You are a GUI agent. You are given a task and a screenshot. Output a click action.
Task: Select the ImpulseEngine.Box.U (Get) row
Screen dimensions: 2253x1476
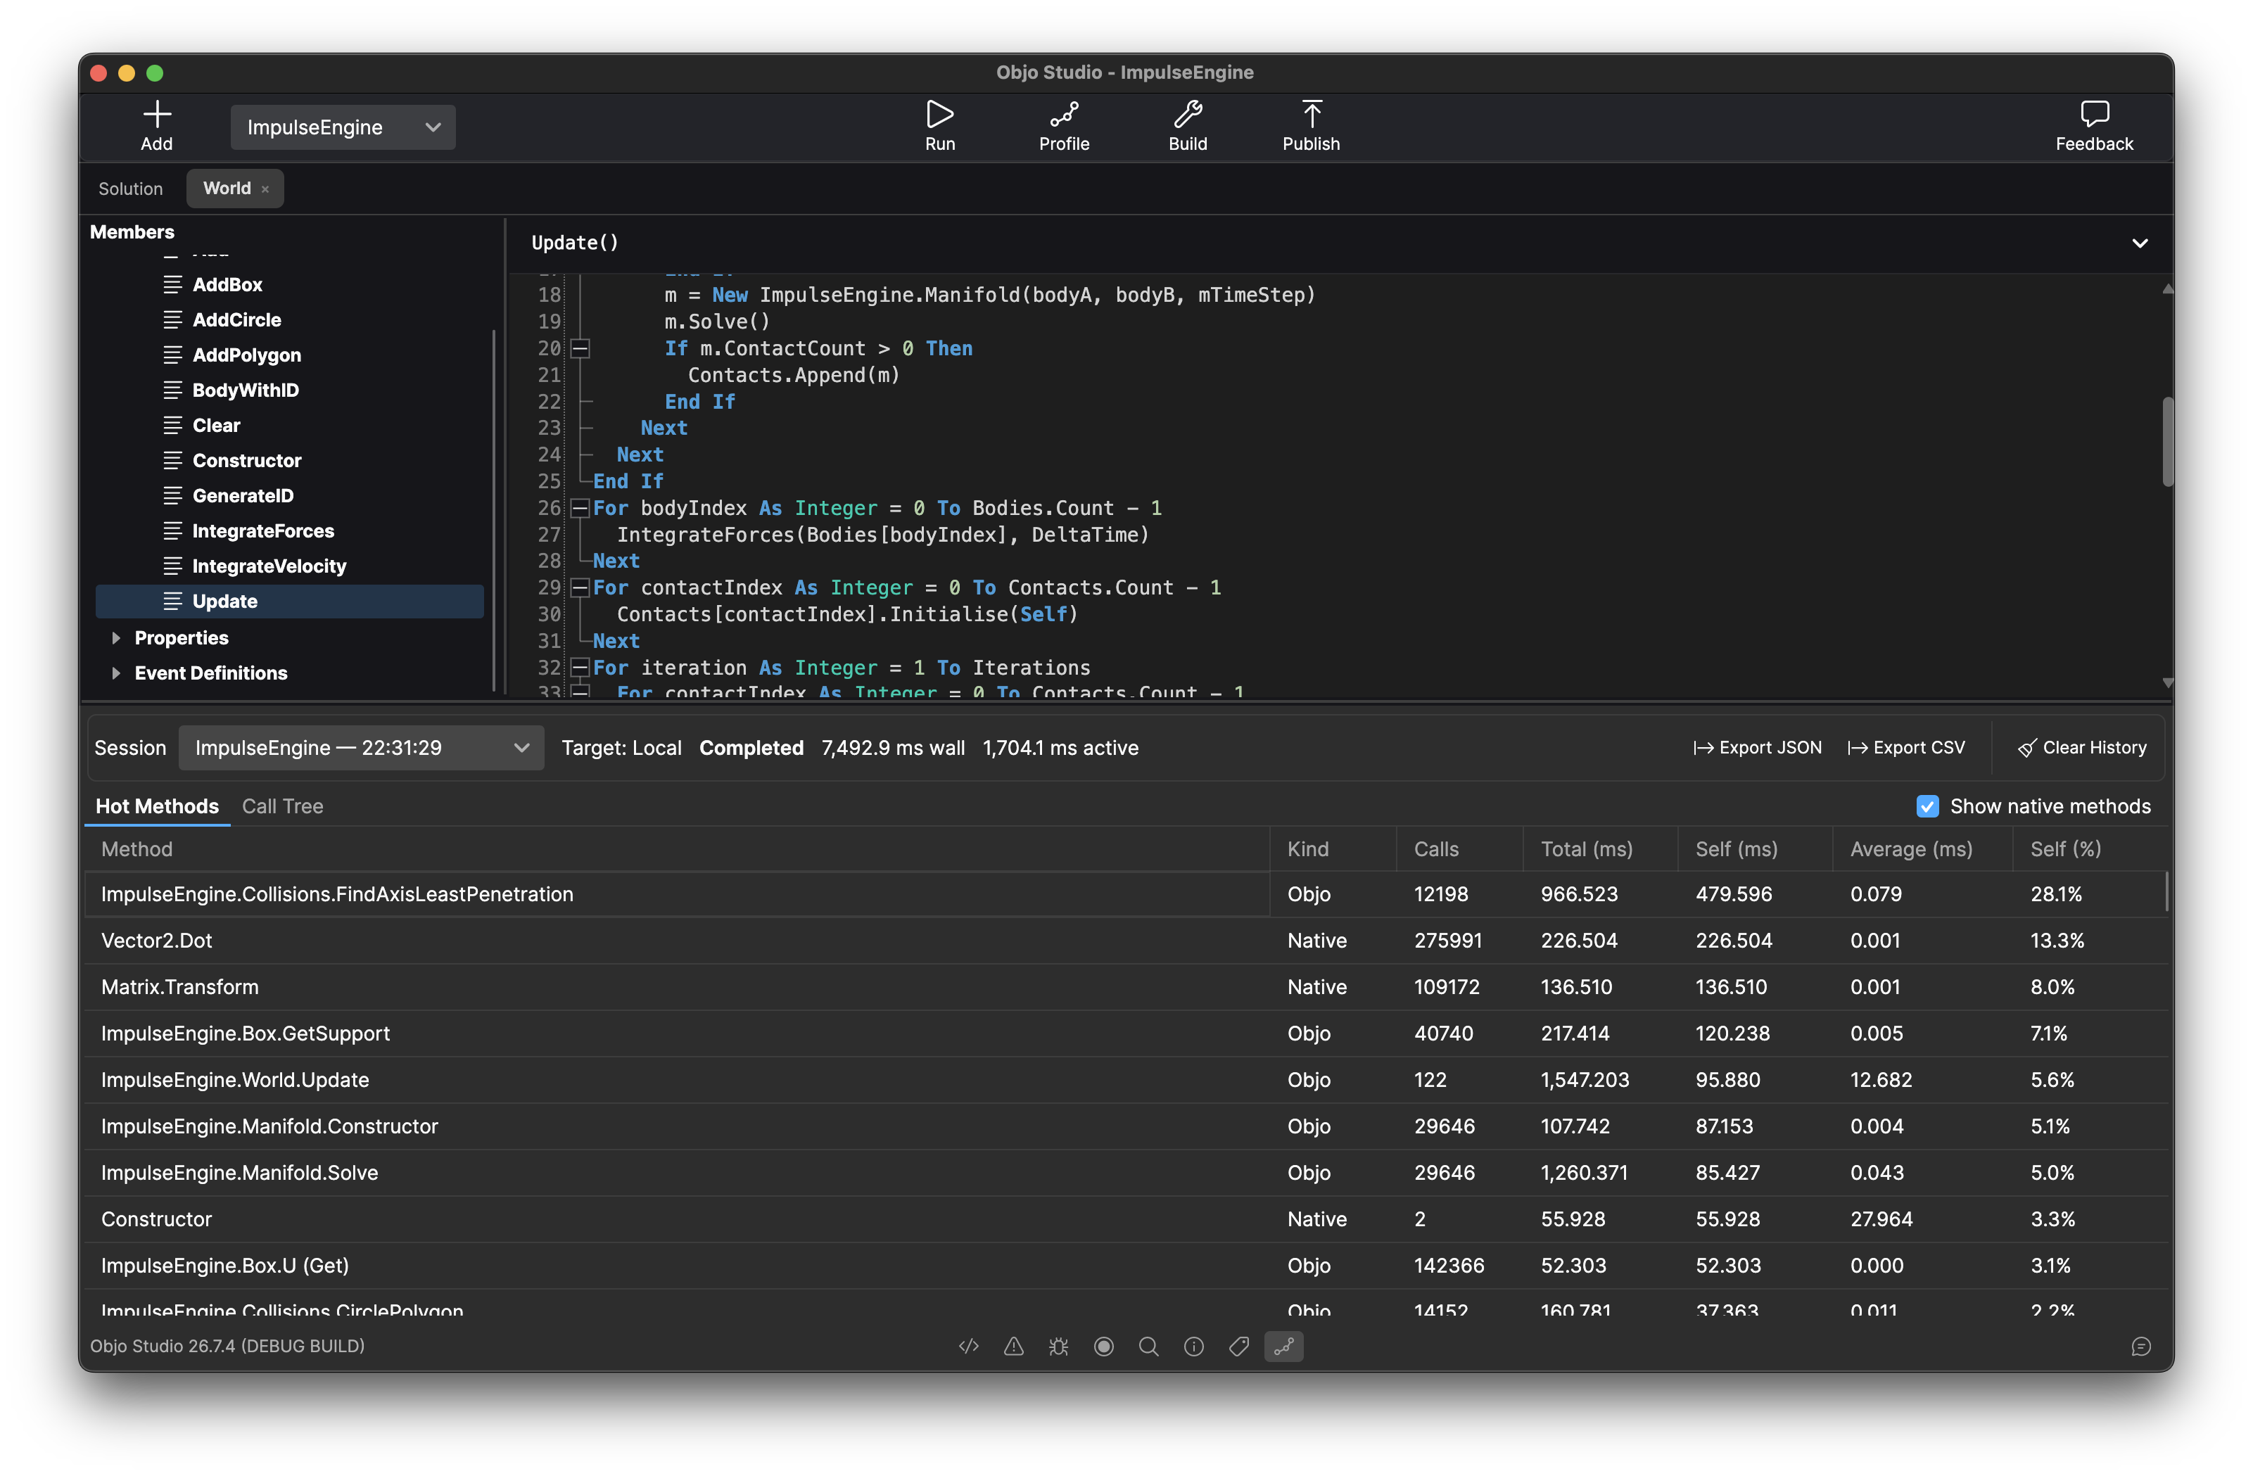pos(1126,1265)
